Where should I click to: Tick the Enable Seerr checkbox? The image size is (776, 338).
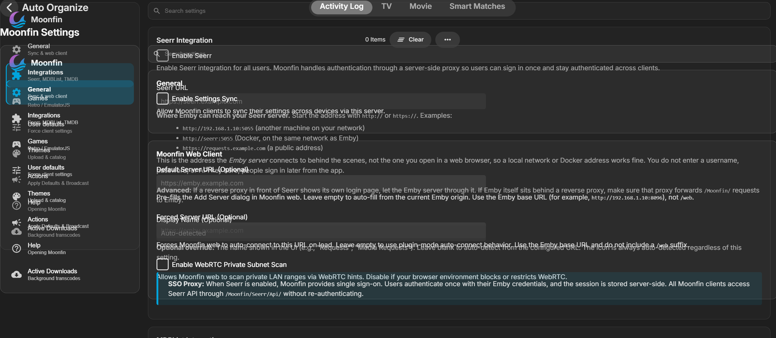point(163,56)
